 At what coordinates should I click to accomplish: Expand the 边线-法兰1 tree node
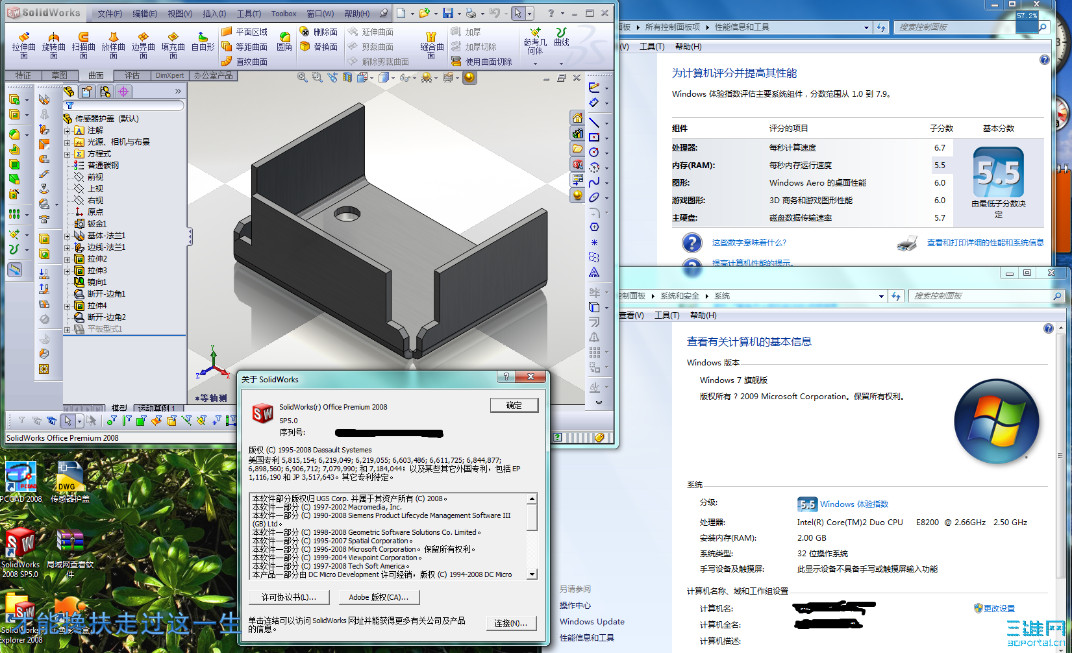click(x=67, y=247)
